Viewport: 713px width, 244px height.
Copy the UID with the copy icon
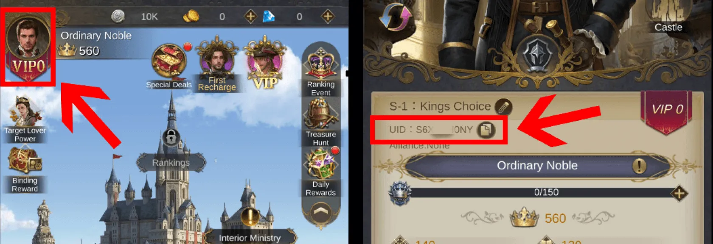pyautogui.click(x=486, y=130)
